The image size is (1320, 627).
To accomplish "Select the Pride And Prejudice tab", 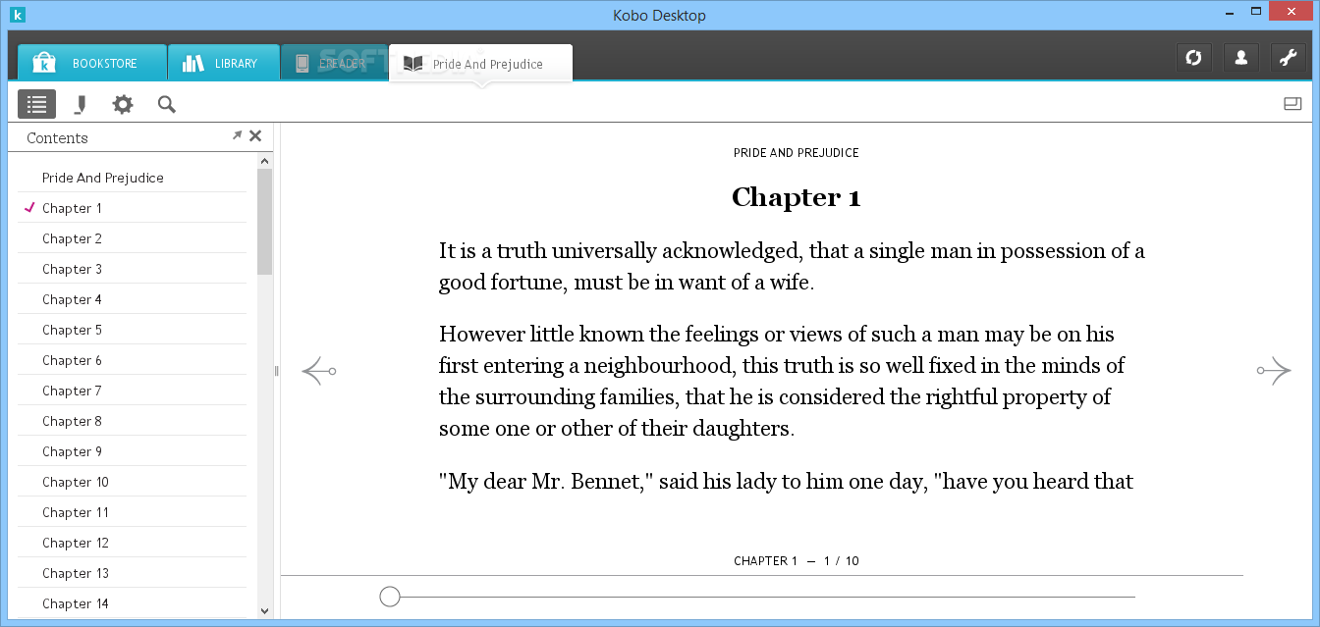I will (x=480, y=64).
